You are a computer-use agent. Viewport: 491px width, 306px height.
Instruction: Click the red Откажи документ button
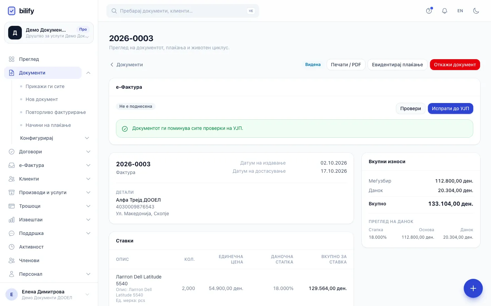[455, 65]
